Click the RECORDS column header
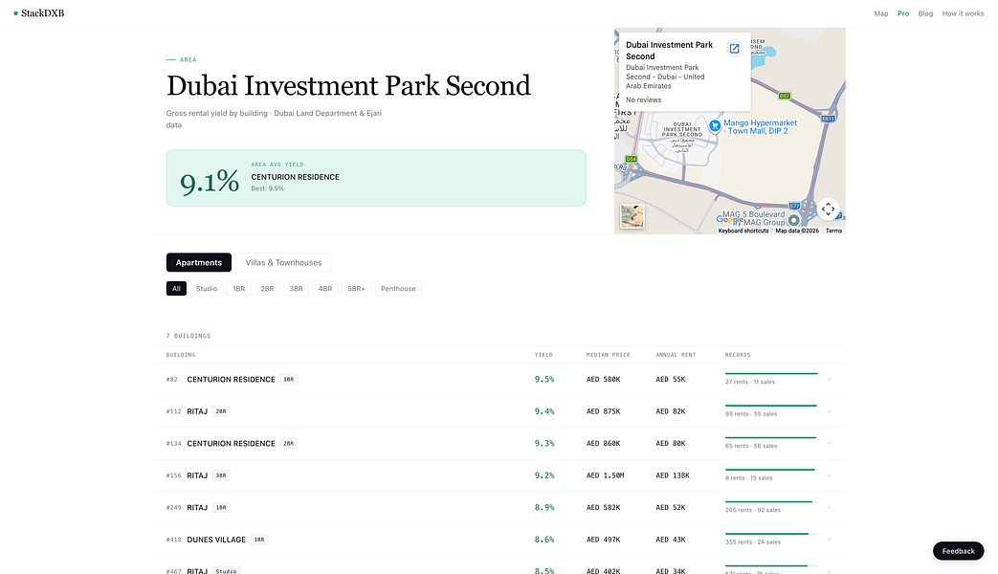 [738, 355]
